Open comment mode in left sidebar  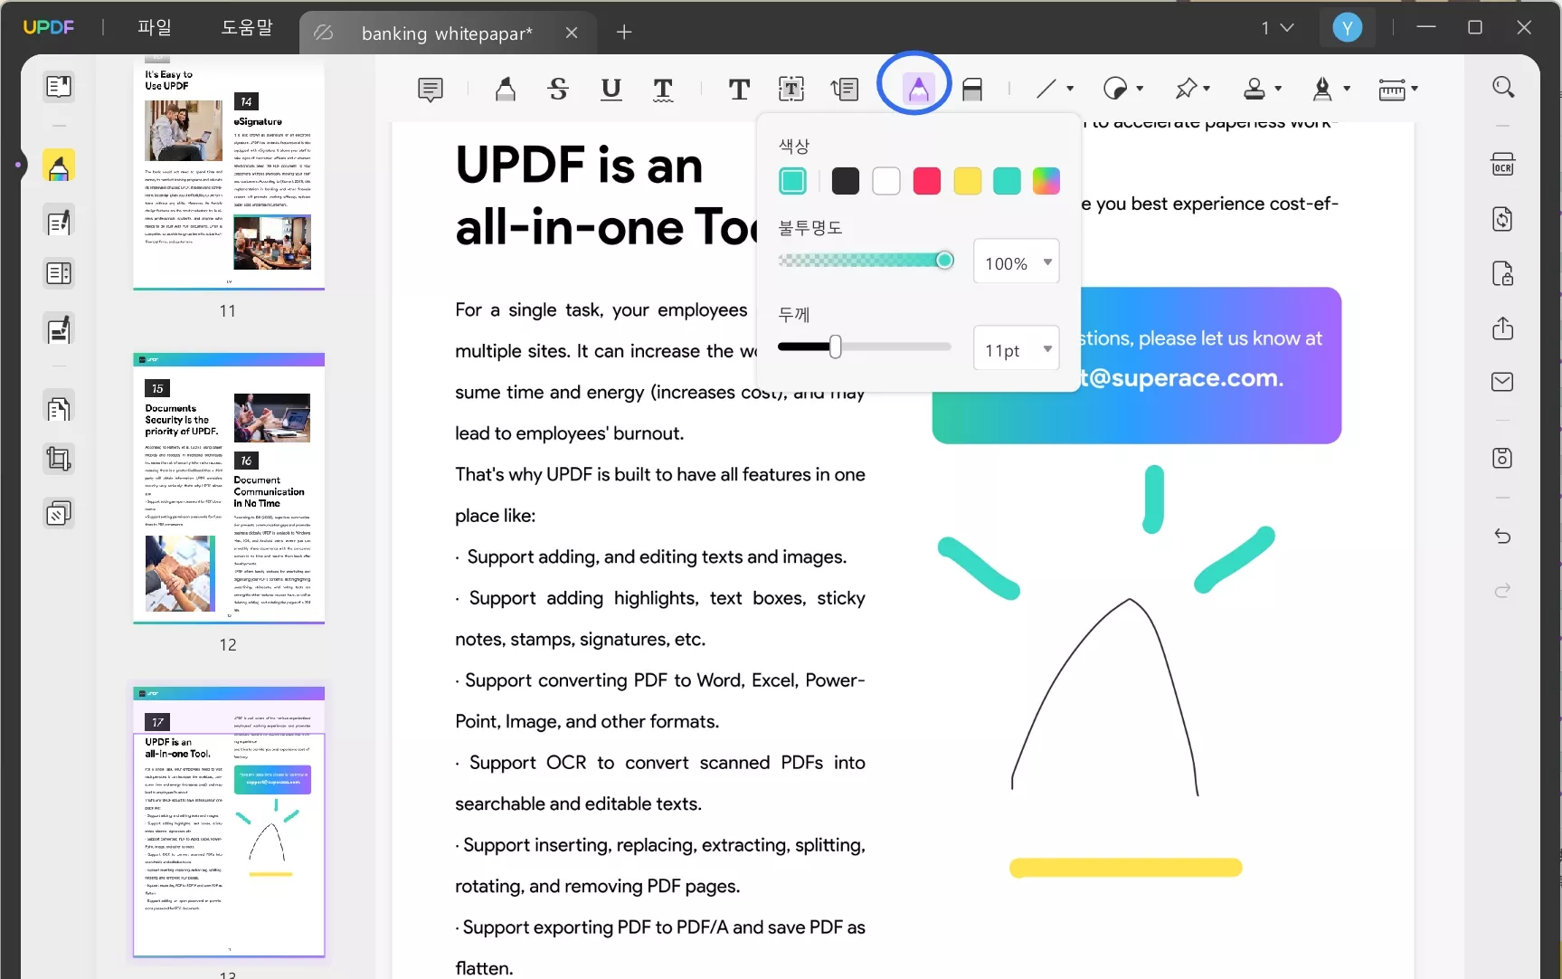point(59,166)
